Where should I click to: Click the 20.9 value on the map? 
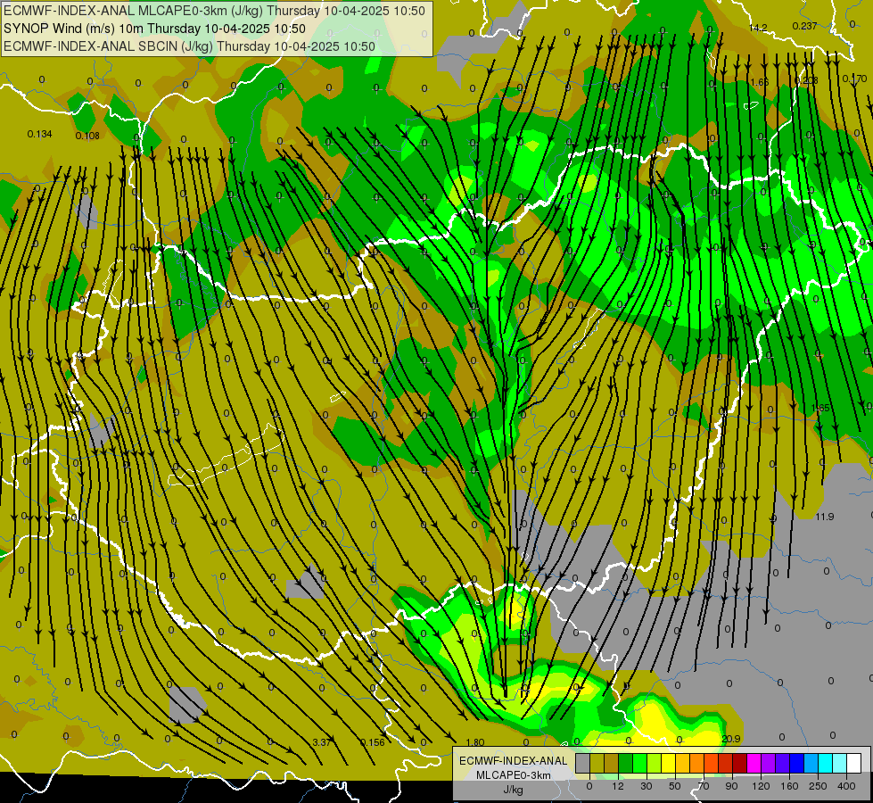(731, 739)
